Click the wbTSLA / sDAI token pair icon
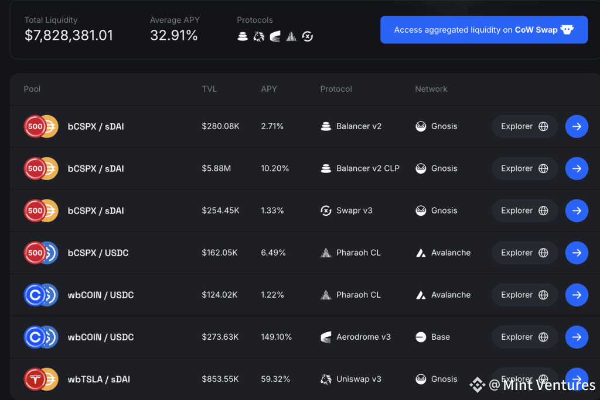The width and height of the screenshot is (600, 400). point(41,379)
